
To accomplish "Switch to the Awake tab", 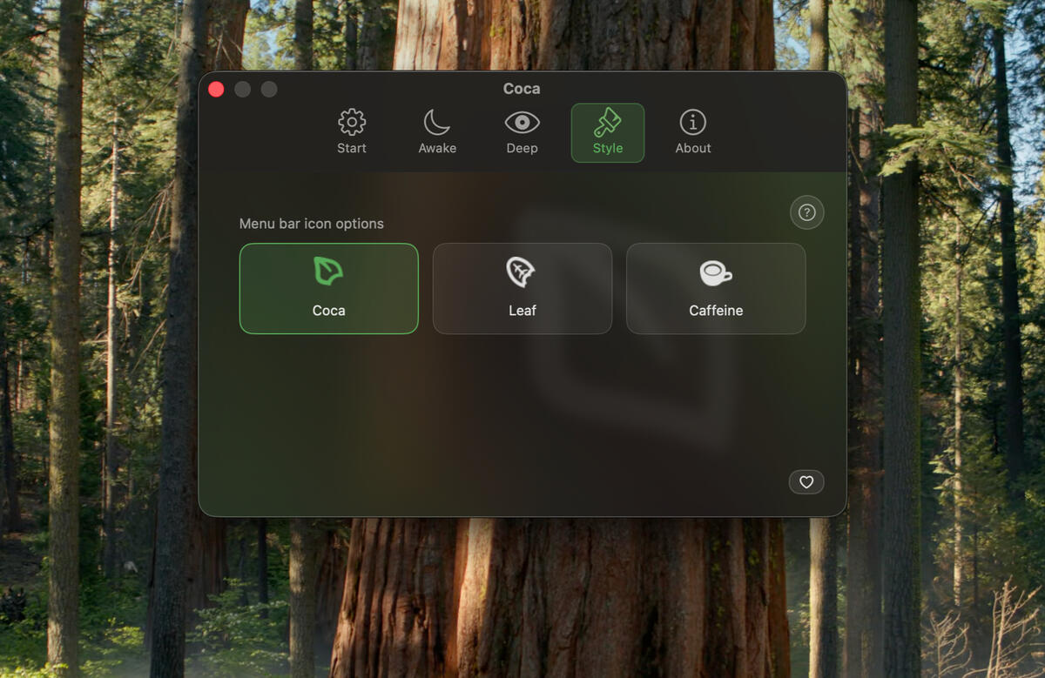I will [436, 132].
